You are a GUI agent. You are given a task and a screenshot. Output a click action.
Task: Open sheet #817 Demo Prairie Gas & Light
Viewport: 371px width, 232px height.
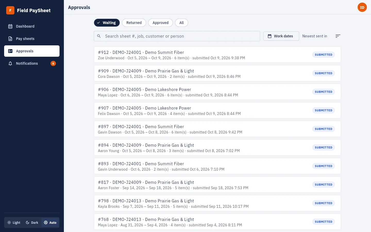217,185
